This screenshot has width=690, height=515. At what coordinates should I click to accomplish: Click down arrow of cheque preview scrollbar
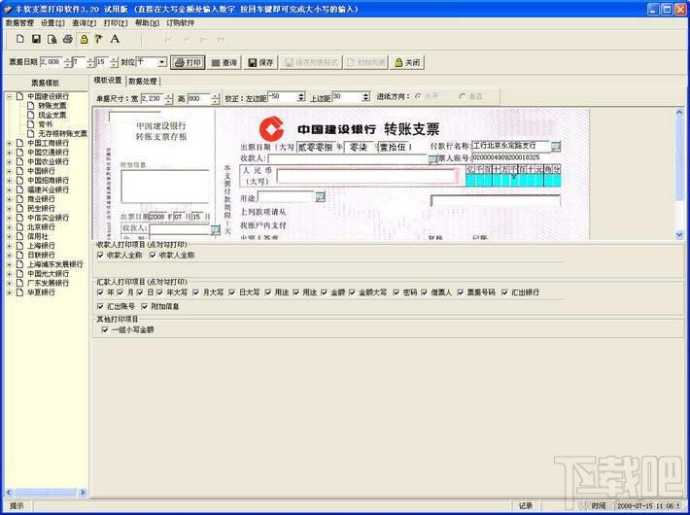coord(679,234)
